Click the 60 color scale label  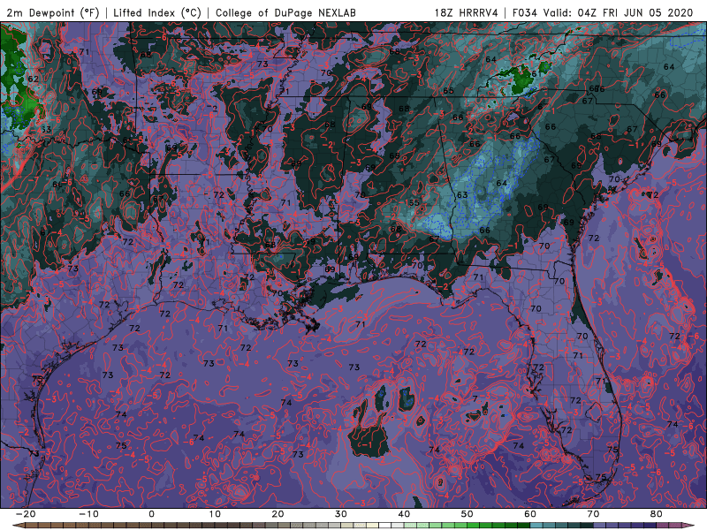[530, 514]
